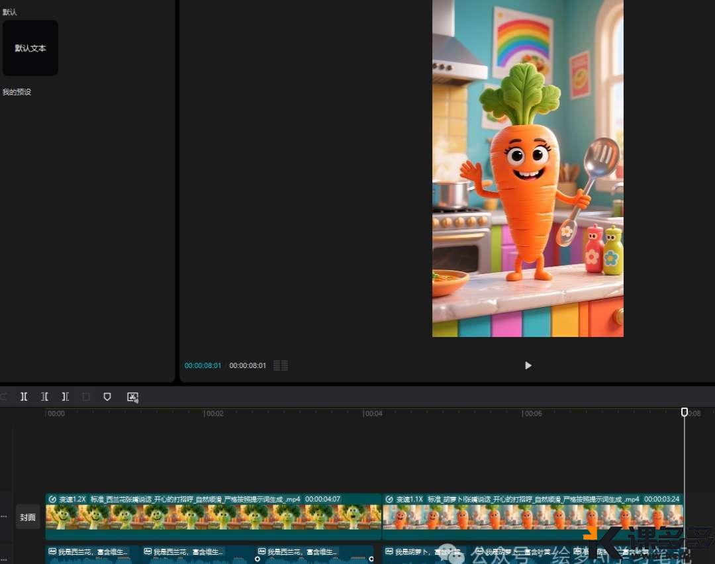715x564 pixels.
Task: Click the 00:02 mark on timeline ruler
Action: 214,414
